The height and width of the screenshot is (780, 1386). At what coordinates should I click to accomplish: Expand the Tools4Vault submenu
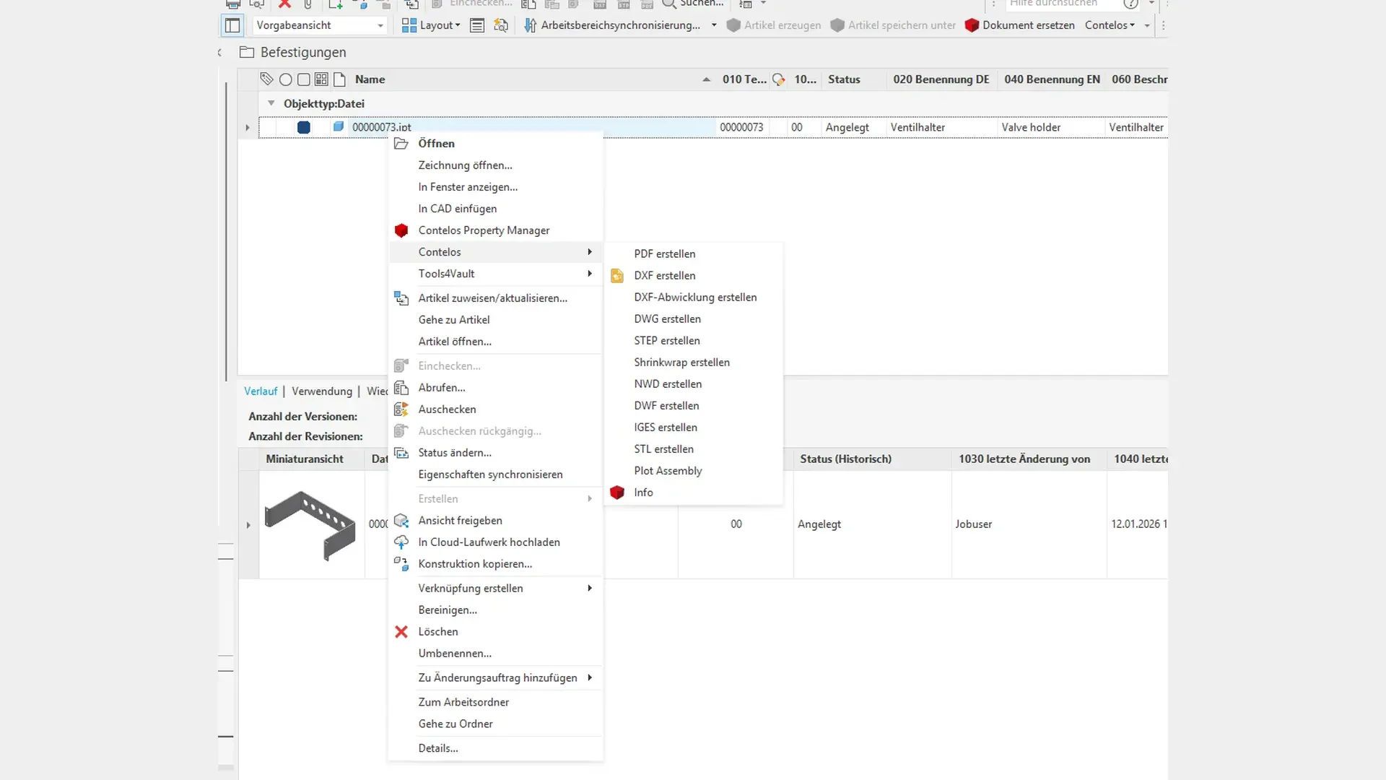pos(495,274)
